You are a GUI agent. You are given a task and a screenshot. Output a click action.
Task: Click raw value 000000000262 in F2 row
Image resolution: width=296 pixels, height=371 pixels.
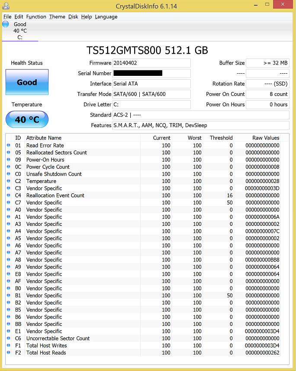coord(262,352)
